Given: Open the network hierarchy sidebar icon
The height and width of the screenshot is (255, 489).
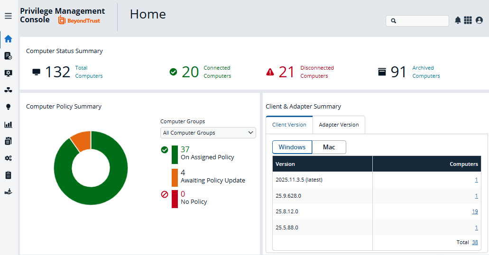Looking at the screenshot, I should click(x=9, y=90).
